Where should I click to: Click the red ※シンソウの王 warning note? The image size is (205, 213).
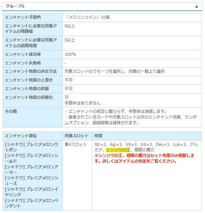pos(144,158)
